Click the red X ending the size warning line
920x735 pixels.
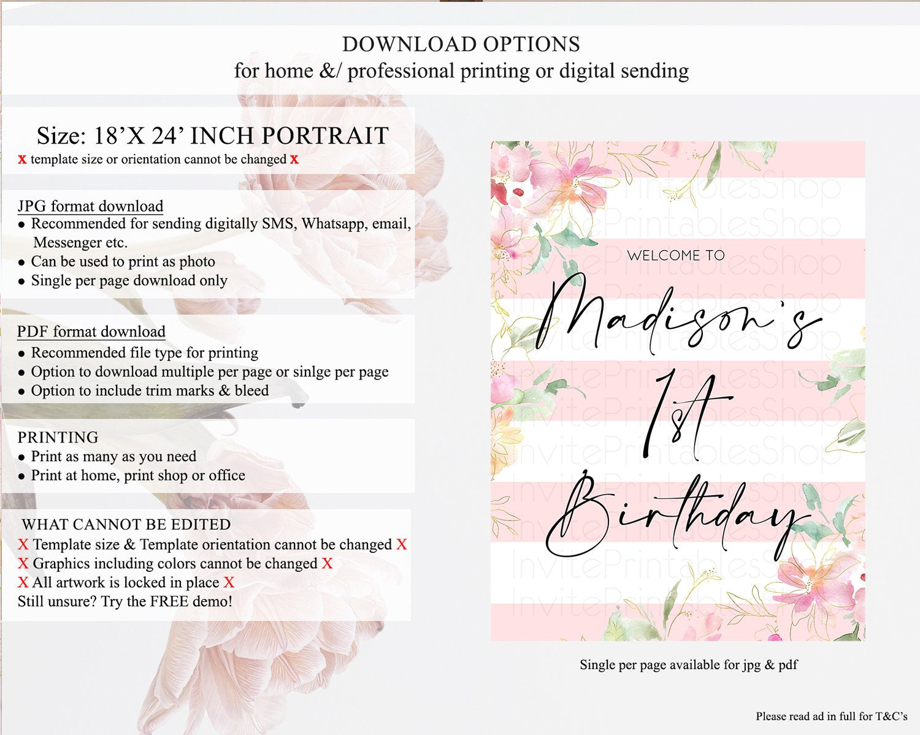click(294, 159)
